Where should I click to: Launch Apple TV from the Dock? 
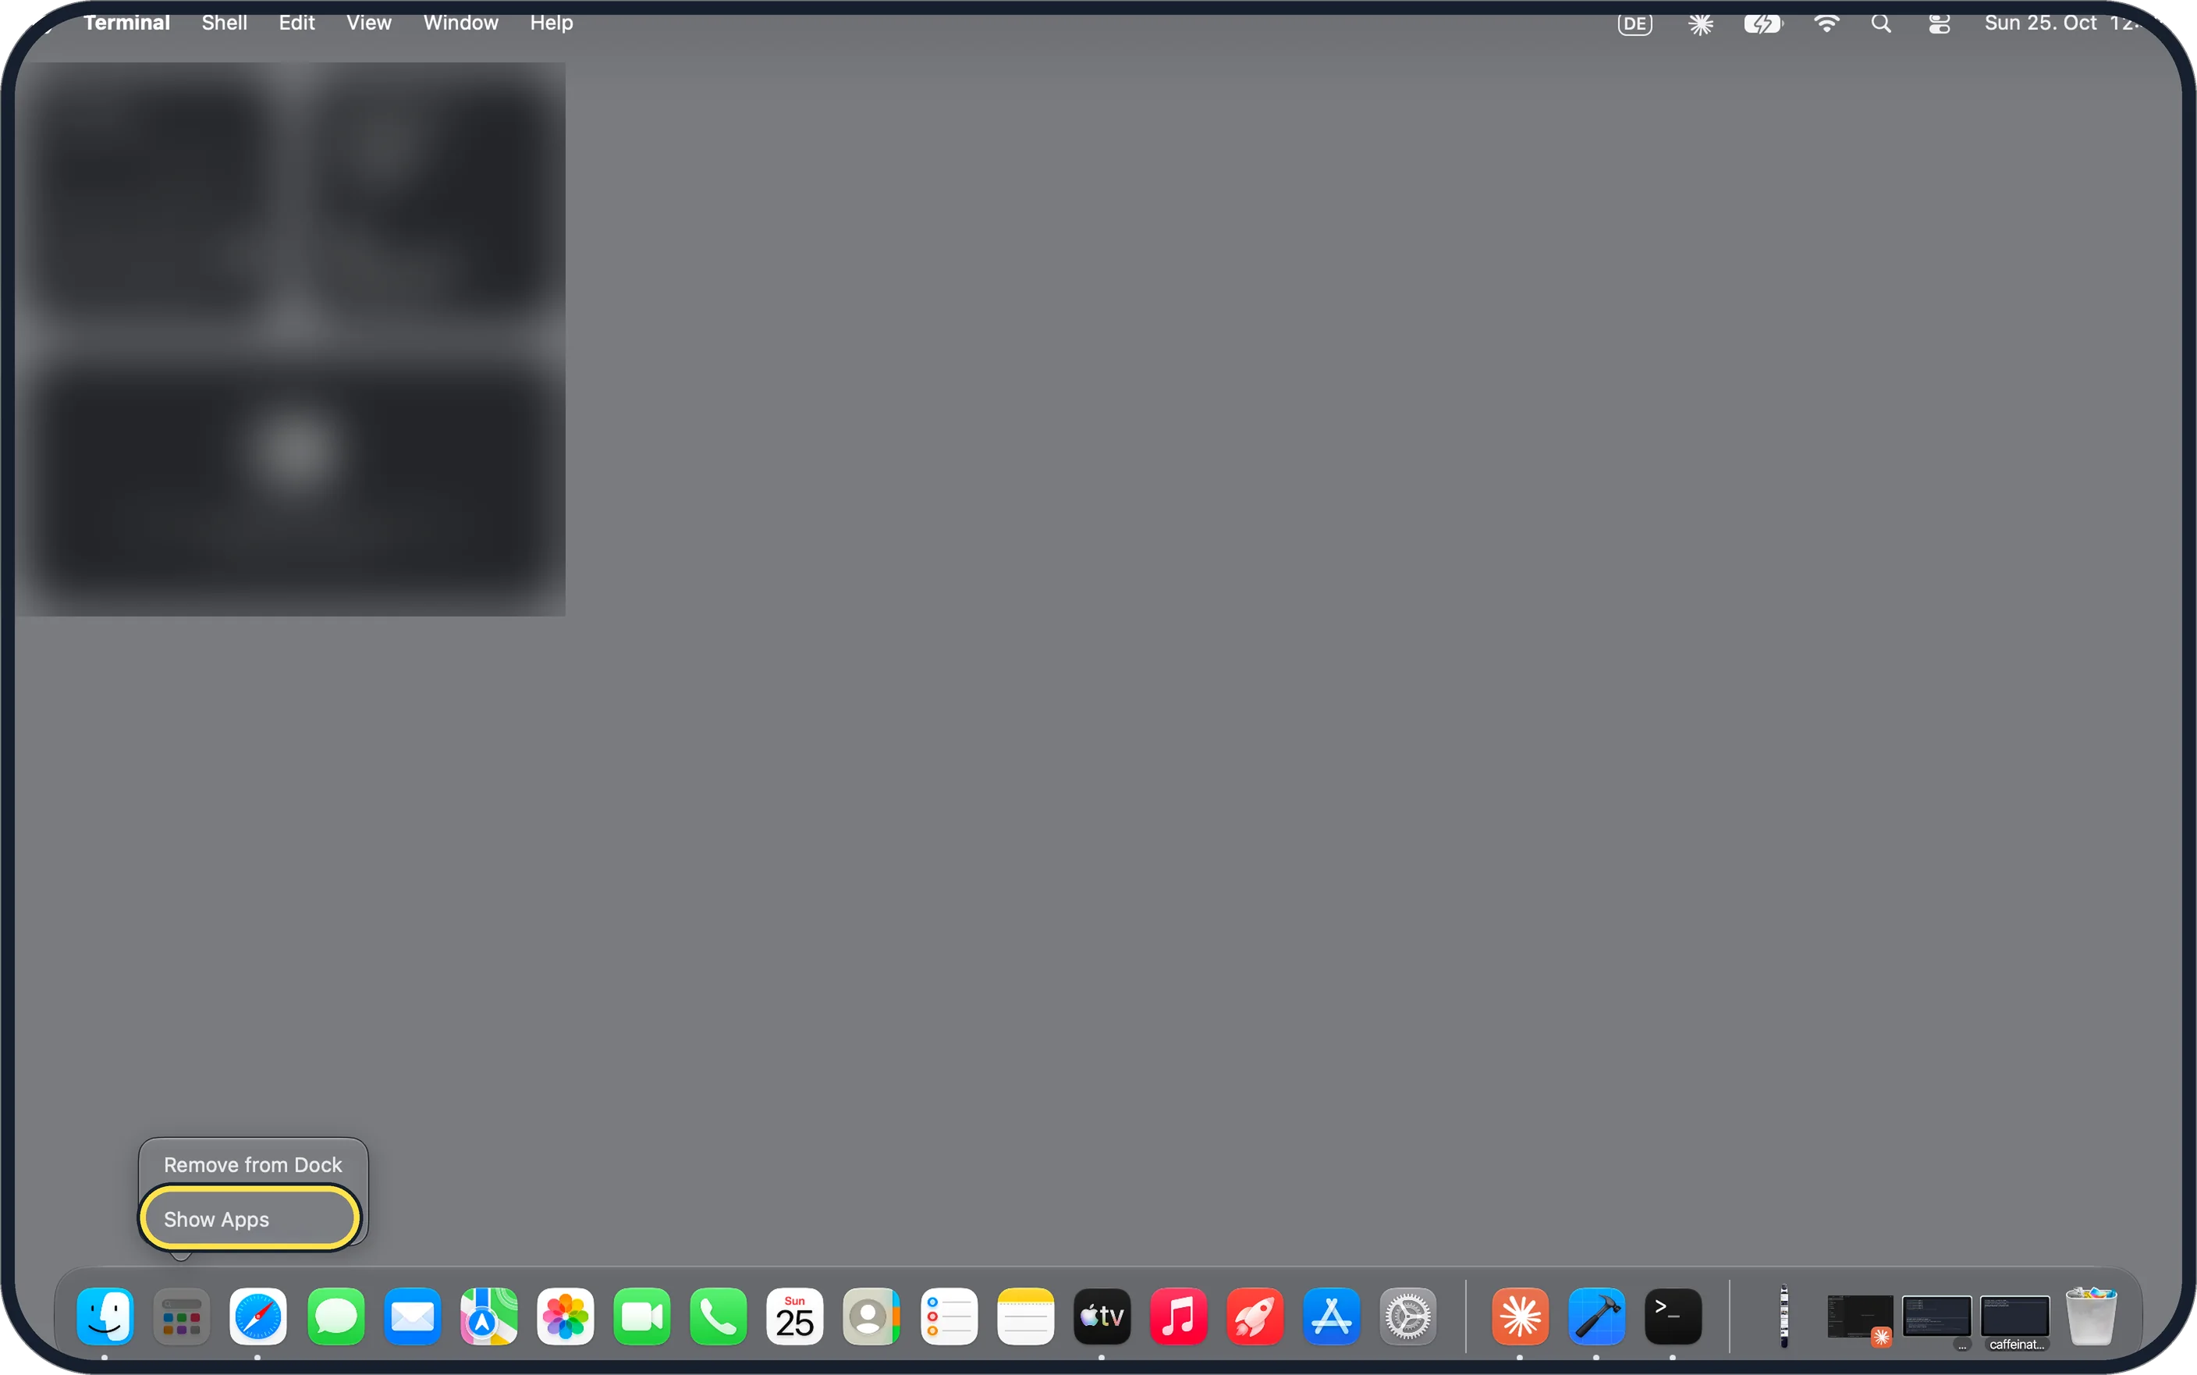[1102, 1316]
